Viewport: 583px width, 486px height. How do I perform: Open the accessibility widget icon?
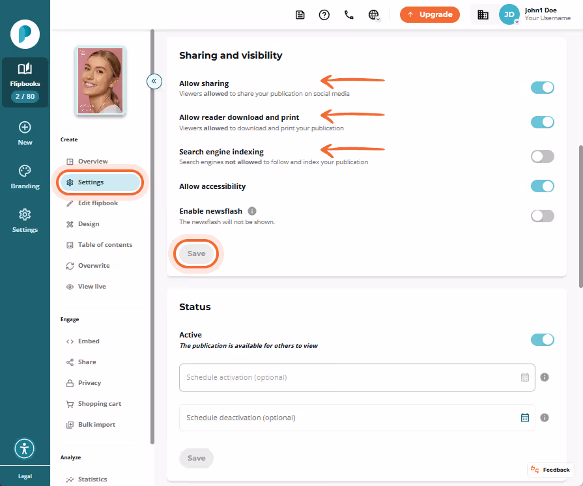point(25,448)
